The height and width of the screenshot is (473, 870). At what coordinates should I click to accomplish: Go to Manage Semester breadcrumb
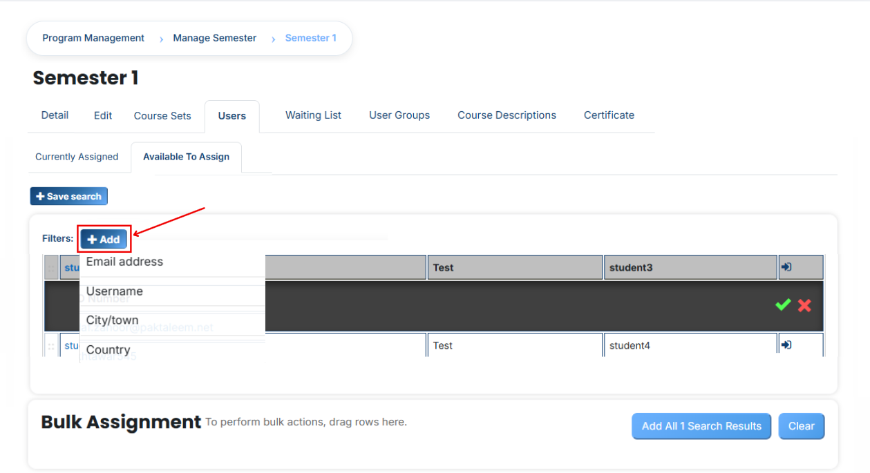(215, 38)
